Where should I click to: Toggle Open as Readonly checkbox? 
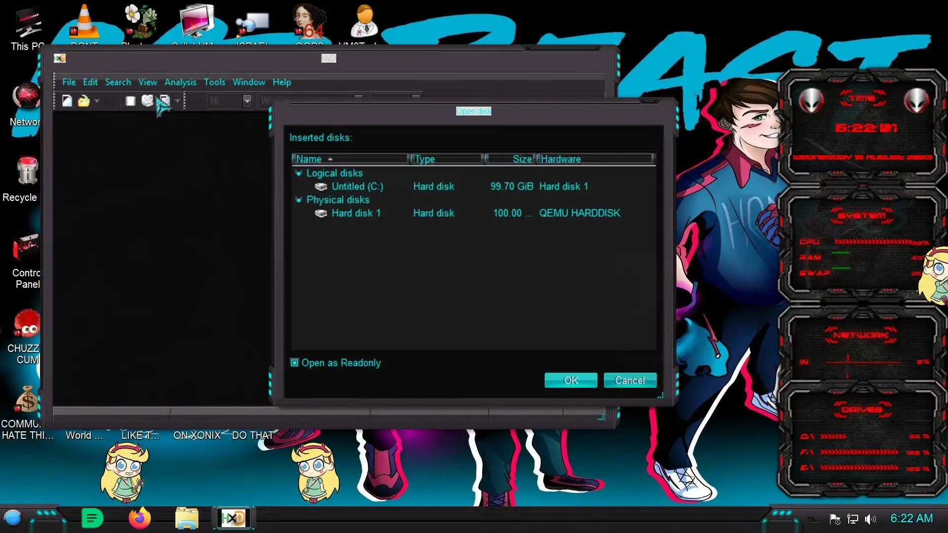tap(295, 363)
